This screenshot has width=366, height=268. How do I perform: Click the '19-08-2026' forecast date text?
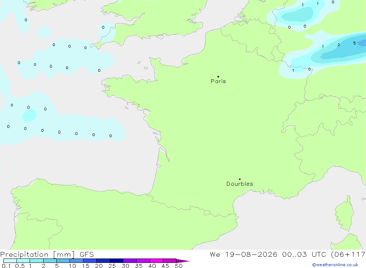tap(251, 254)
